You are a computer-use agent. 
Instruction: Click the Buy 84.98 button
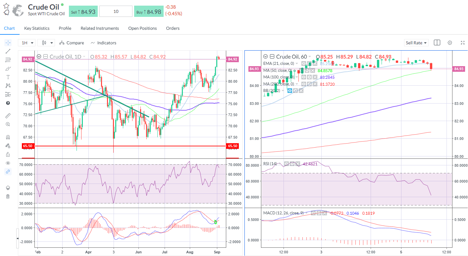click(149, 12)
